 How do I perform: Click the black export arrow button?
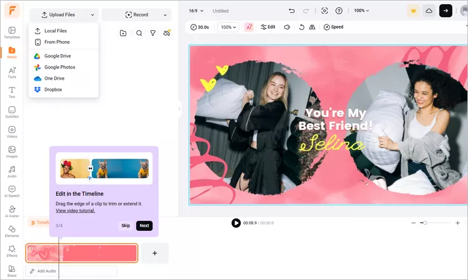point(446,11)
